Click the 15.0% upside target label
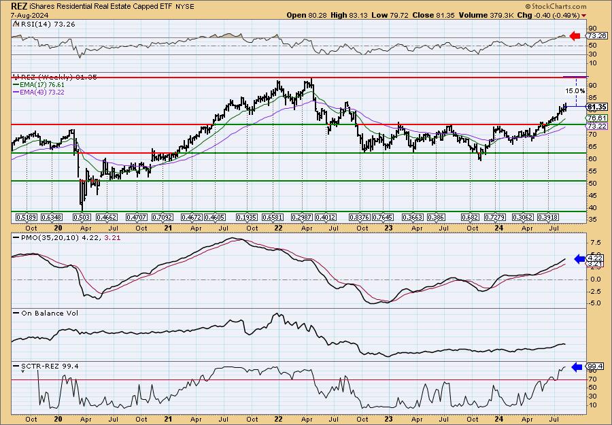 pyautogui.click(x=575, y=91)
